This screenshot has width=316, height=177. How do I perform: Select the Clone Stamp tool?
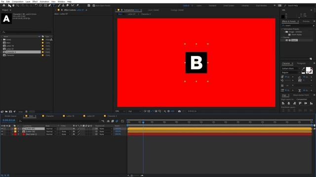tap(63, 5)
